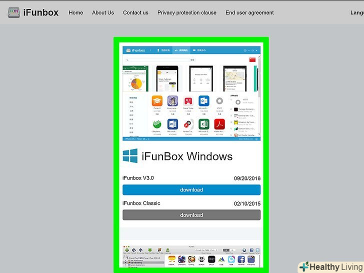Click the search field in preview window
Image resolution: width=364 pixels, height=273 pixels.
(158, 60)
